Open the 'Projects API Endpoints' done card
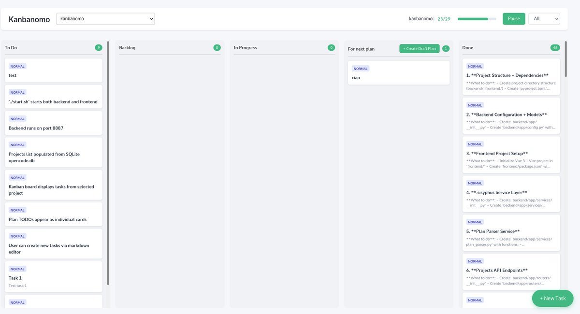 (511, 272)
